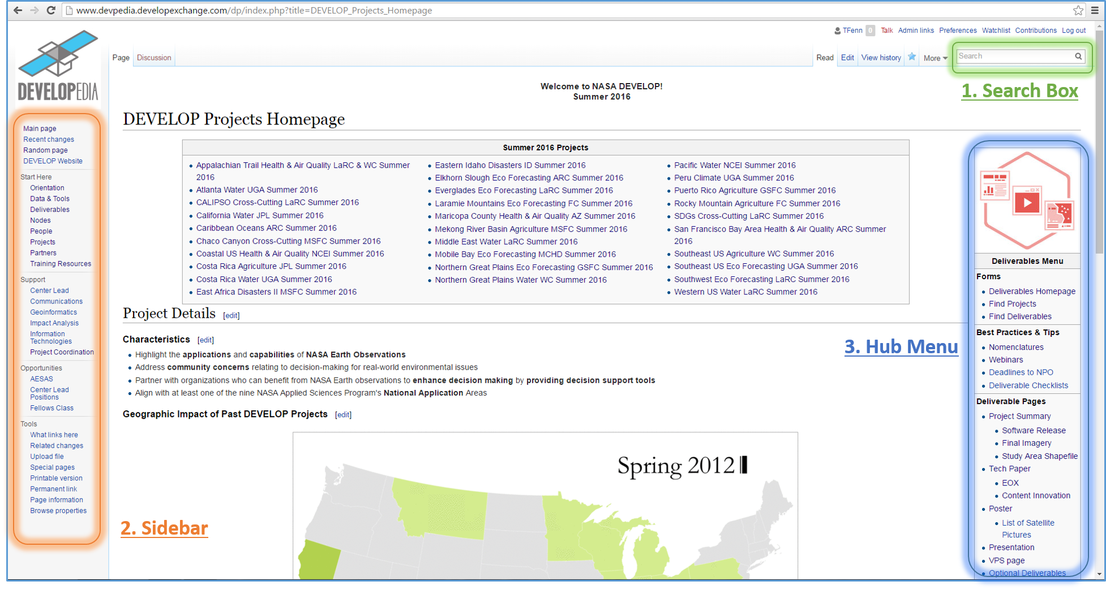Open Training Resources sidebar link
1106x590 pixels.
point(61,264)
